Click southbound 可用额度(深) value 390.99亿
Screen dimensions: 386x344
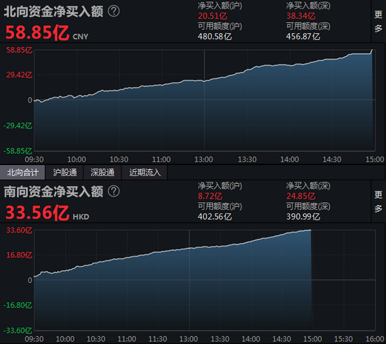tap(303, 217)
